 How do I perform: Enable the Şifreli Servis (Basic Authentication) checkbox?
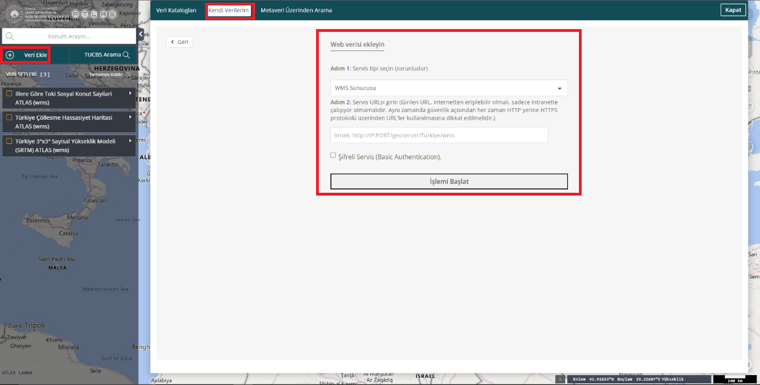click(x=333, y=155)
